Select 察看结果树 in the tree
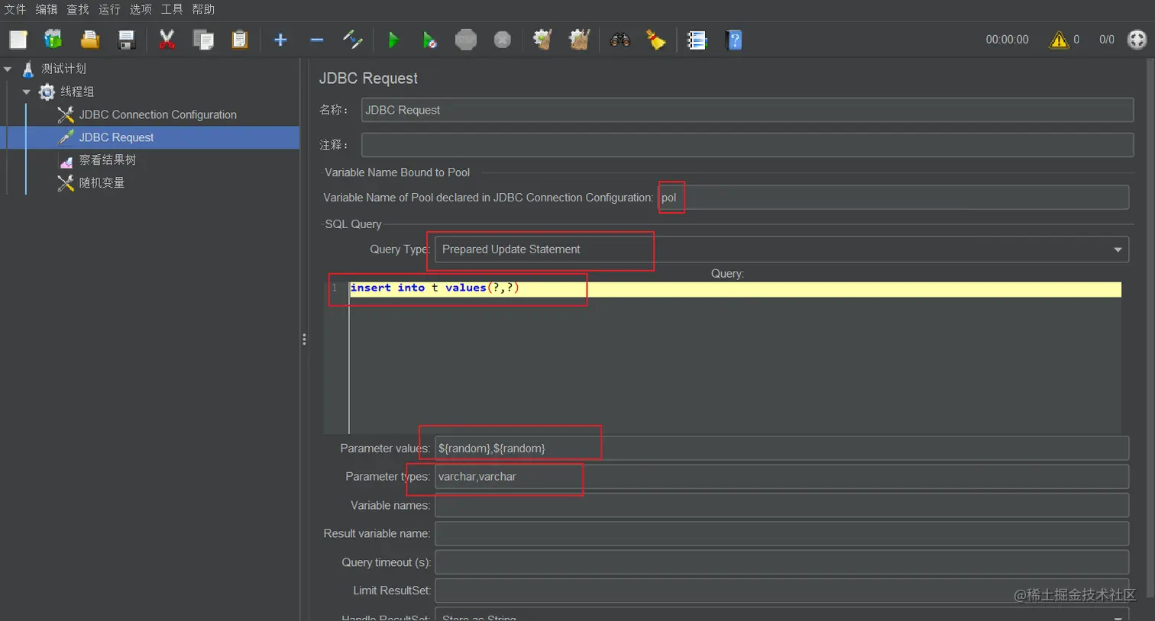1155x621 pixels. (108, 160)
